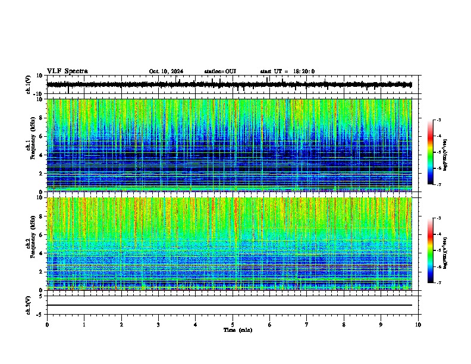Click the "-3" label on ch.1 colorbar
The width and height of the screenshot is (471, 364).
pos(439,120)
